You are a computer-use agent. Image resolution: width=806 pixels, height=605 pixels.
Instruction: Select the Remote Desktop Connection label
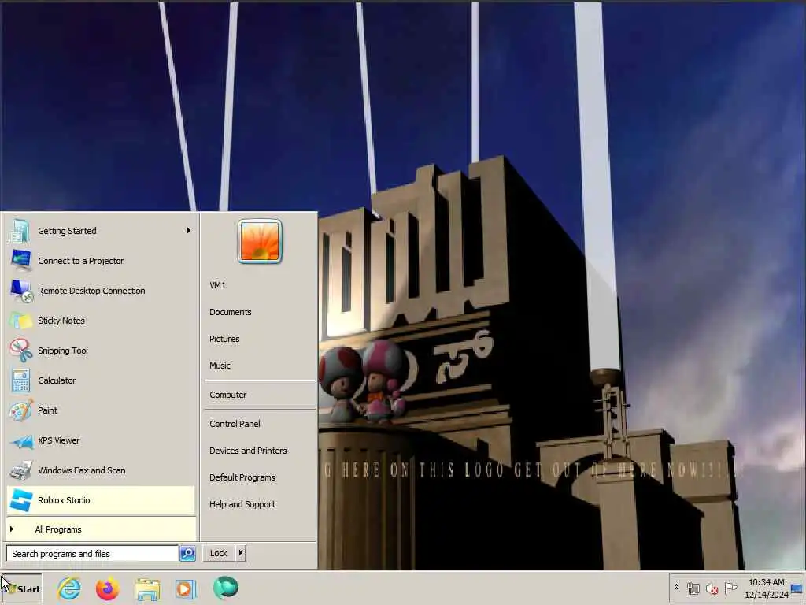click(x=91, y=291)
